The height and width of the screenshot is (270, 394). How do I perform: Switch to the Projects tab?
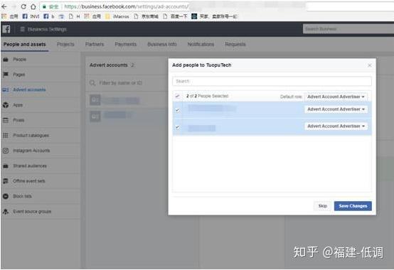(65, 44)
